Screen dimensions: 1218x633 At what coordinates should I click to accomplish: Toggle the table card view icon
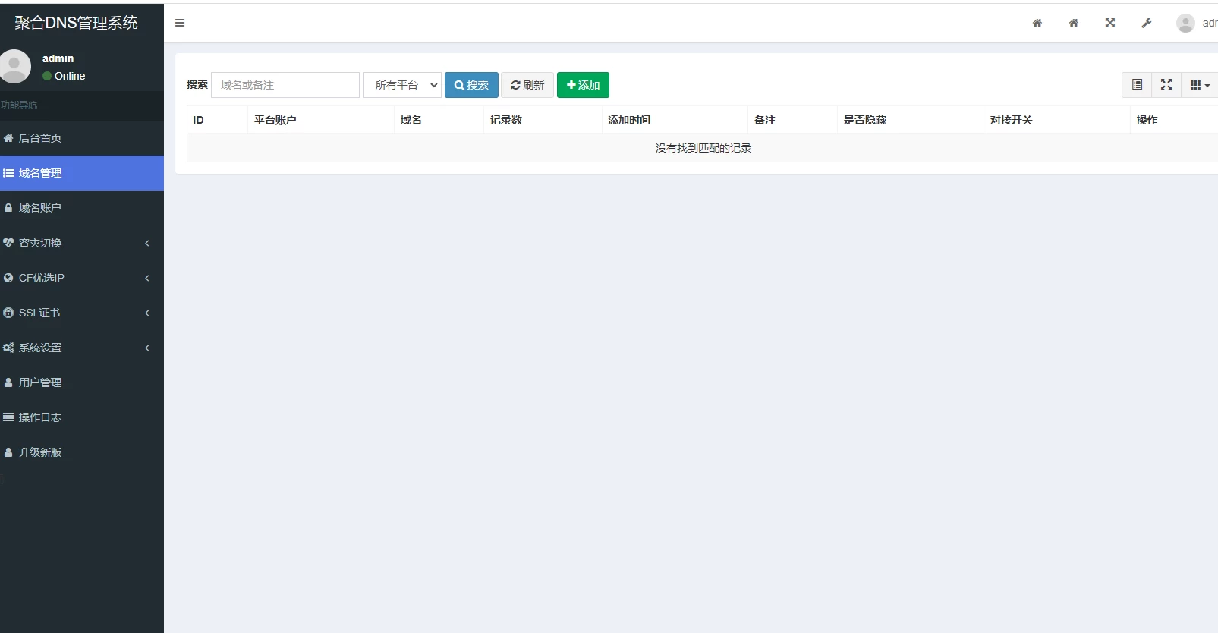pos(1137,85)
